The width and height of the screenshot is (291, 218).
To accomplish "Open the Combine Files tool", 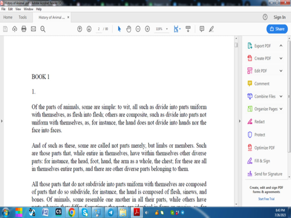I will (x=265, y=97).
